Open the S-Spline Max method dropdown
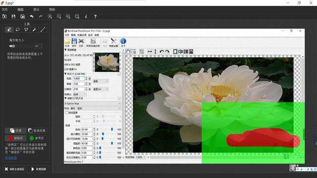The width and height of the screenshot is (317, 178). tap(93, 103)
